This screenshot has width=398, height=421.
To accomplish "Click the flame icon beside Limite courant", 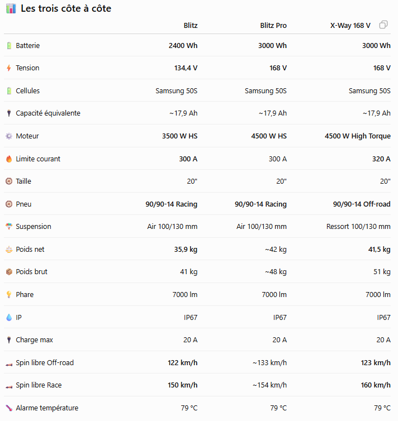I will (x=9, y=159).
